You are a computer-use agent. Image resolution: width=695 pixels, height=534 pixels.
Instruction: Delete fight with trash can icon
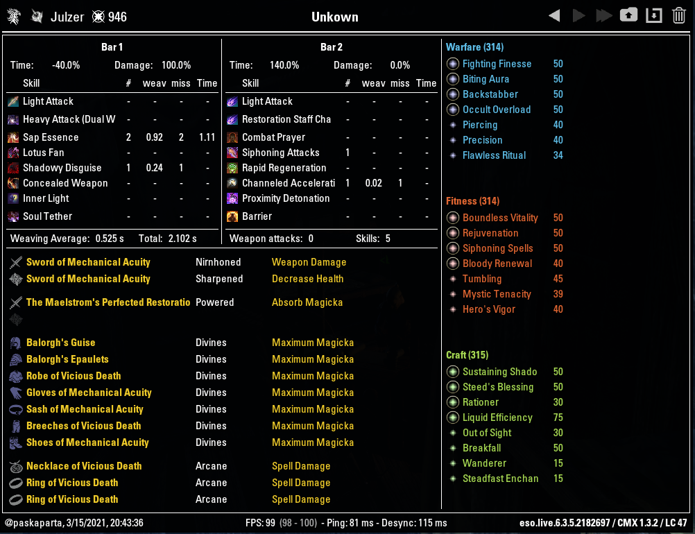679,15
